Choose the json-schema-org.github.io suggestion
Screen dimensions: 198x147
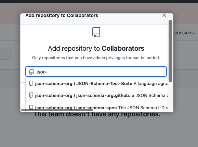point(96,95)
